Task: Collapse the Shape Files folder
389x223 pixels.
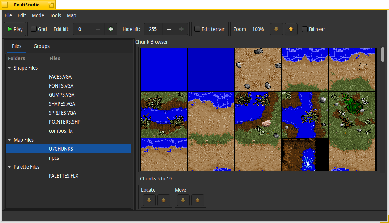Action: click(x=9, y=68)
